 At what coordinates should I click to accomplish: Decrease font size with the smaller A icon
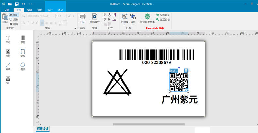tap(74, 16)
